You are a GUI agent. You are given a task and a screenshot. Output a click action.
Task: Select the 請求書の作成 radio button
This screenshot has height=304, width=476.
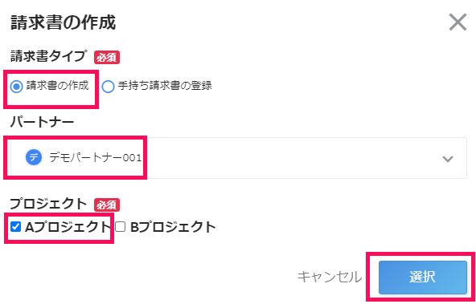pyautogui.click(x=16, y=87)
